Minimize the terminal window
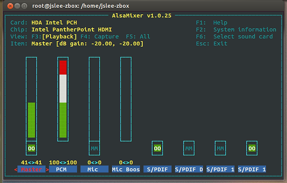Image resolution: width=287 pixels, height=183 pixels. pyautogui.click(x=17, y=6)
